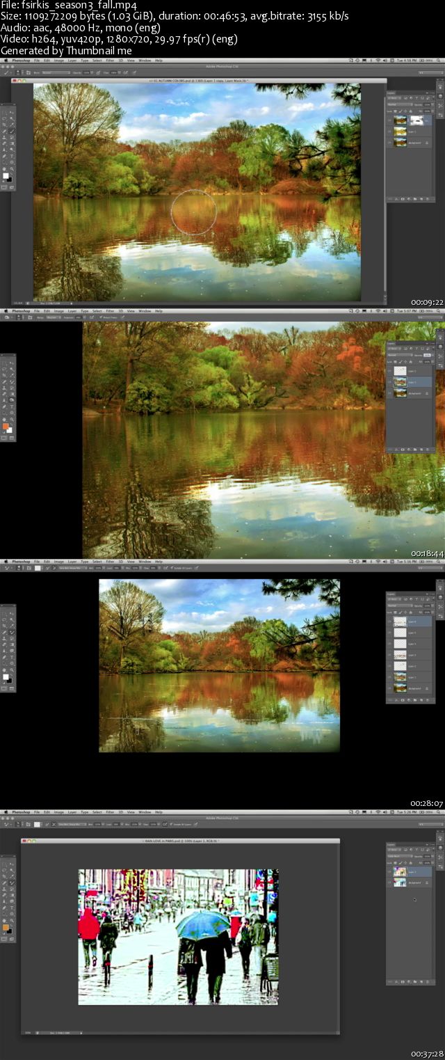Click the red close button of the PARIS document window
Image resolution: width=445 pixels, height=1060 pixels.
tap(24, 841)
